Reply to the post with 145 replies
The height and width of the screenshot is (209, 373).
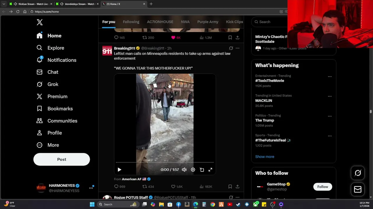(x=119, y=37)
